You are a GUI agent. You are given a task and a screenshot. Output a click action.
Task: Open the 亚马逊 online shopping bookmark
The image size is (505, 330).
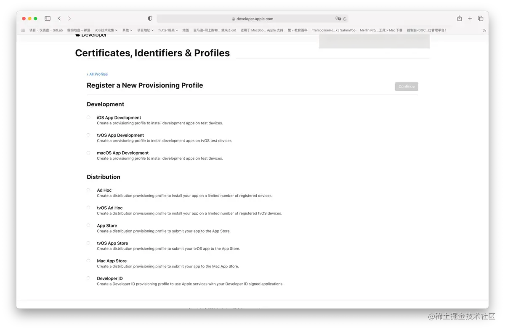(x=215, y=30)
